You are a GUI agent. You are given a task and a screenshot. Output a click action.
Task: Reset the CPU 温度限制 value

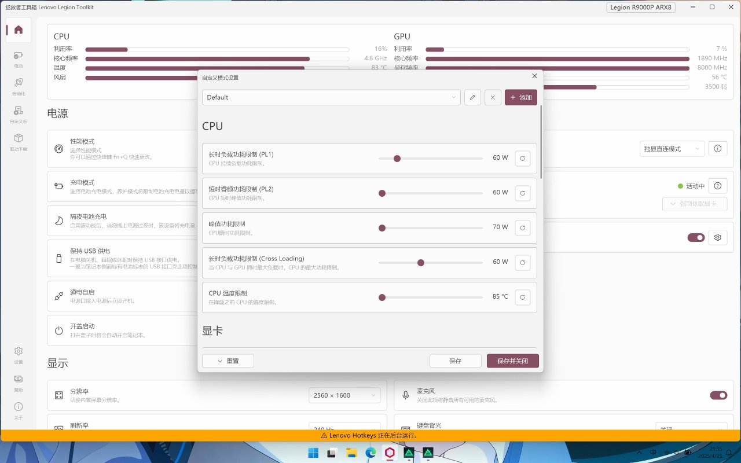pyautogui.click(x=523, y=297)
